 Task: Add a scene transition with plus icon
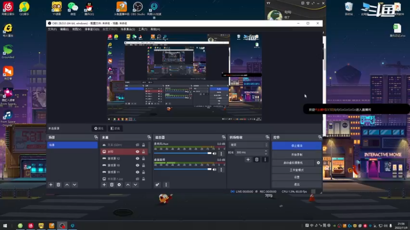click(x=248, y=159)
